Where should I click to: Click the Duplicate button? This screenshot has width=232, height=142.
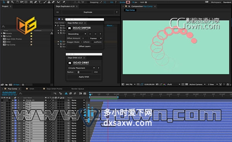88,12
